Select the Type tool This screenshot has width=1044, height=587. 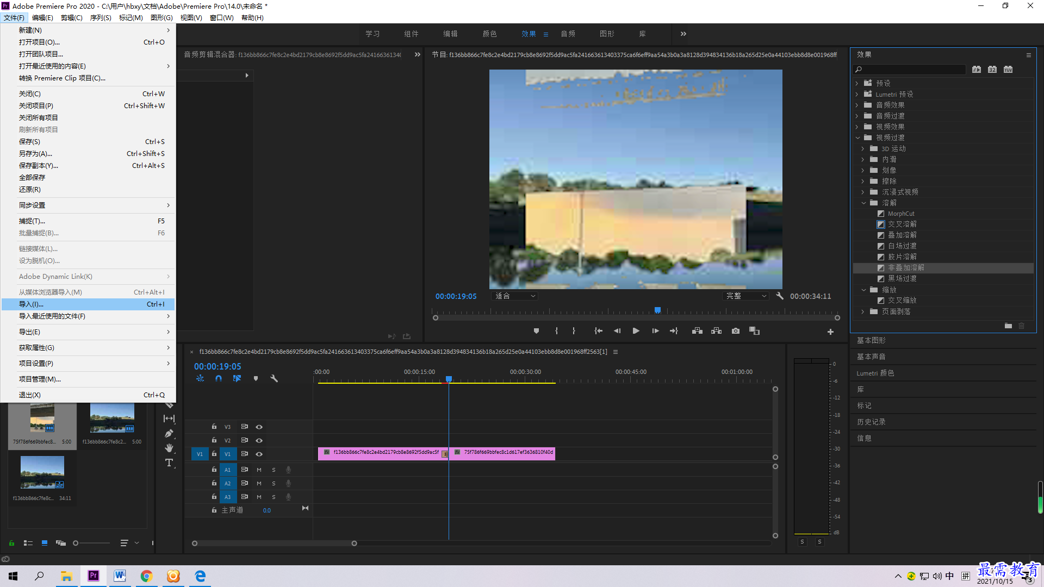point(169,463)
